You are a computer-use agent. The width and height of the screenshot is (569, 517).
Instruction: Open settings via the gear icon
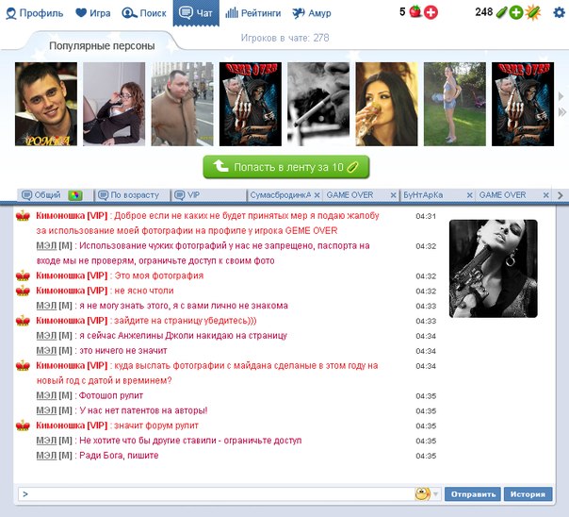(x=557, y=13)
